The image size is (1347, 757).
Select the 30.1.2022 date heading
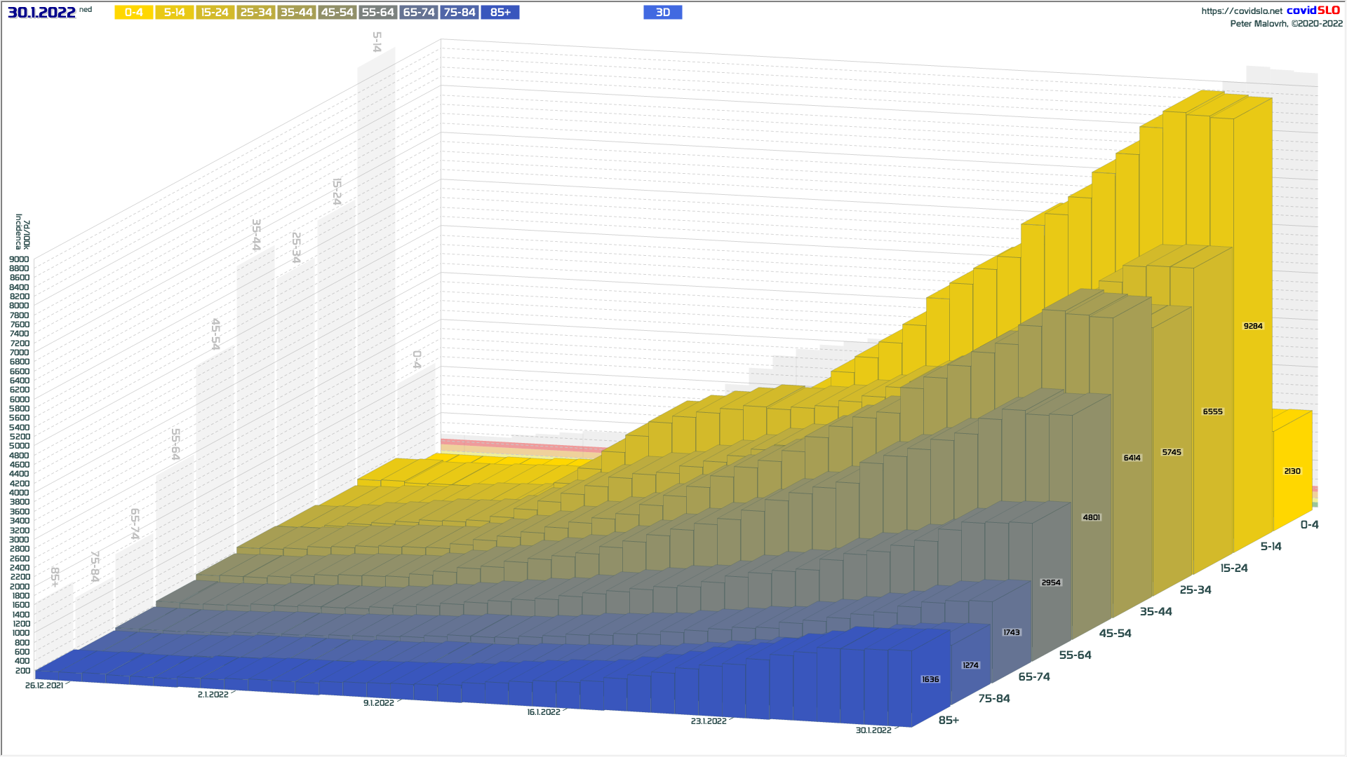click(x=41, y=13)
